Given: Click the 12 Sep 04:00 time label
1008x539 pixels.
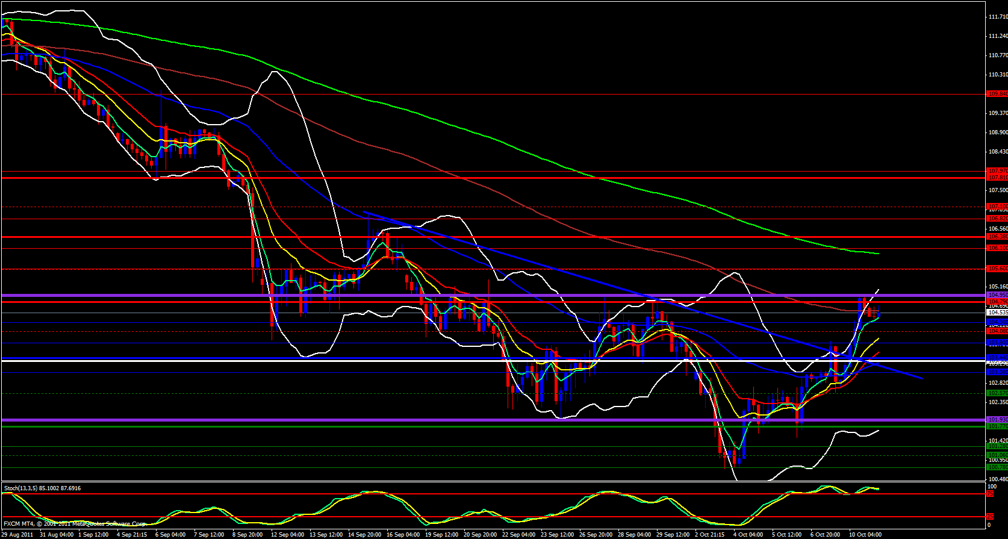Looking at the screenshot, I should coord(287,534).
